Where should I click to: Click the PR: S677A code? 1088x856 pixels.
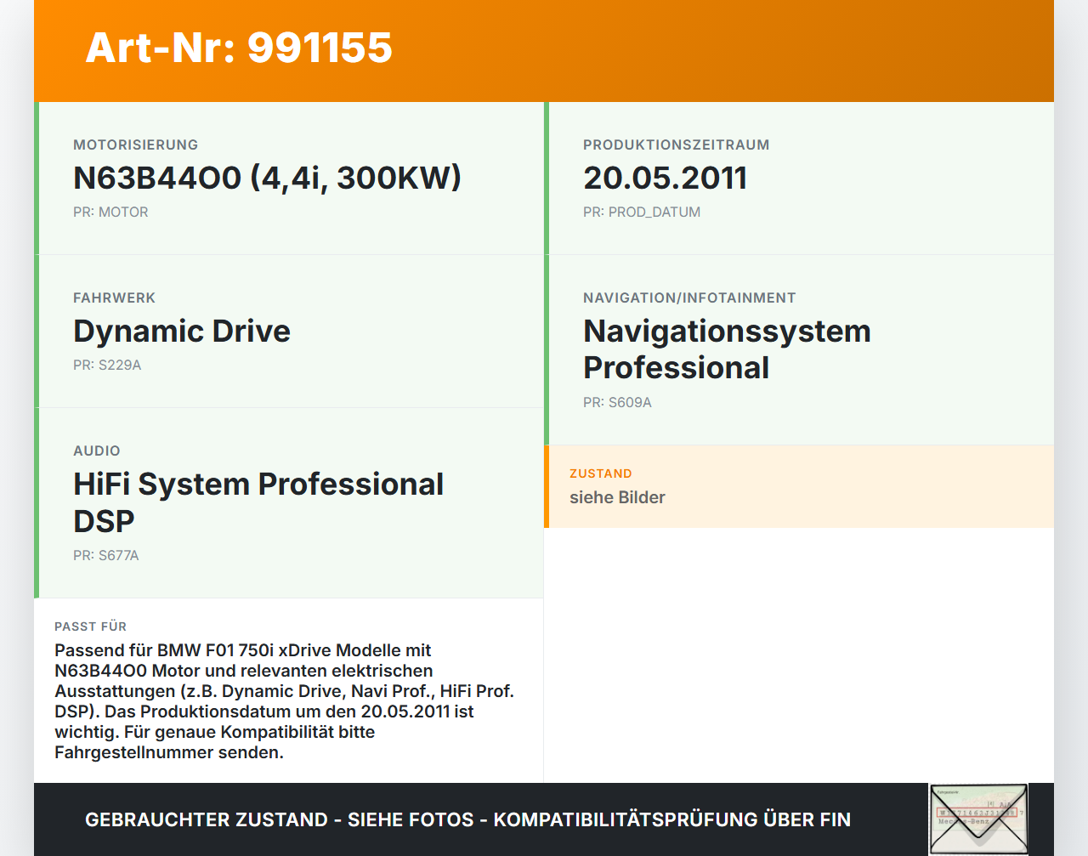tap(105, 555)
